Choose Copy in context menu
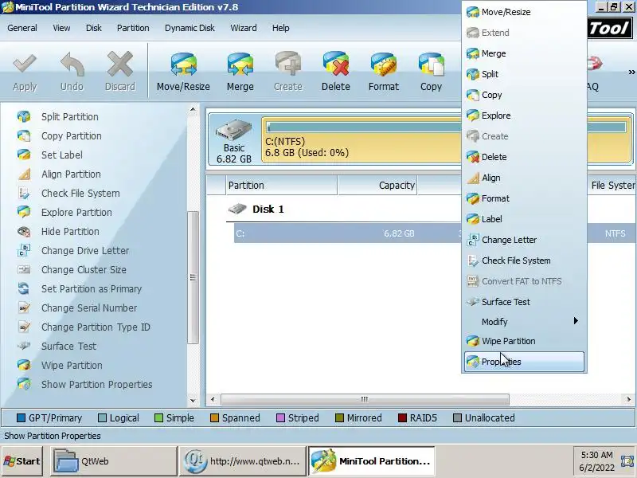The height and width of the screenshot is (478, 637). coord(524,95)
